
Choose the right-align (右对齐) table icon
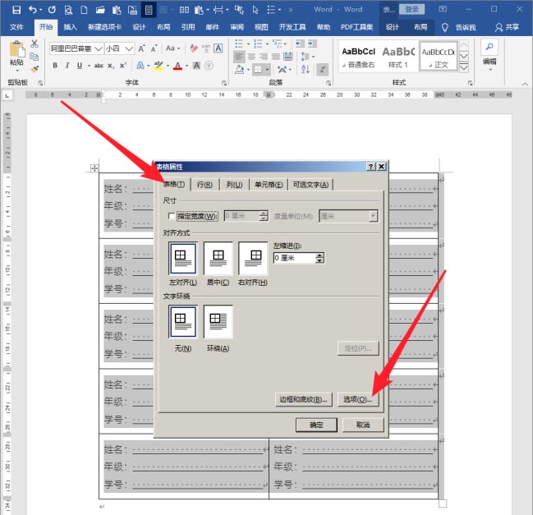(253, 258)
